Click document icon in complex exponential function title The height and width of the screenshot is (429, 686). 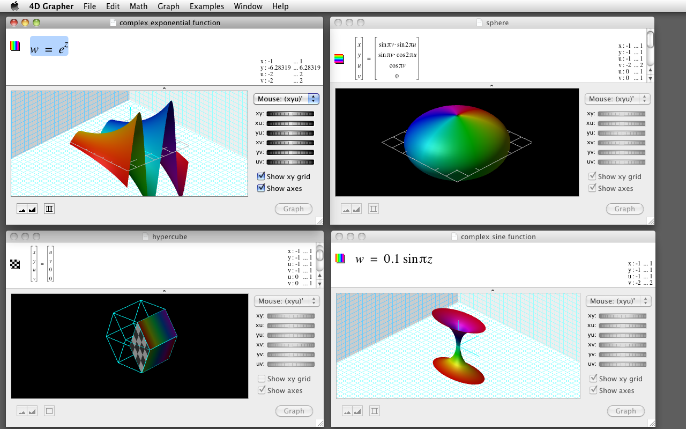coord(113,23)
